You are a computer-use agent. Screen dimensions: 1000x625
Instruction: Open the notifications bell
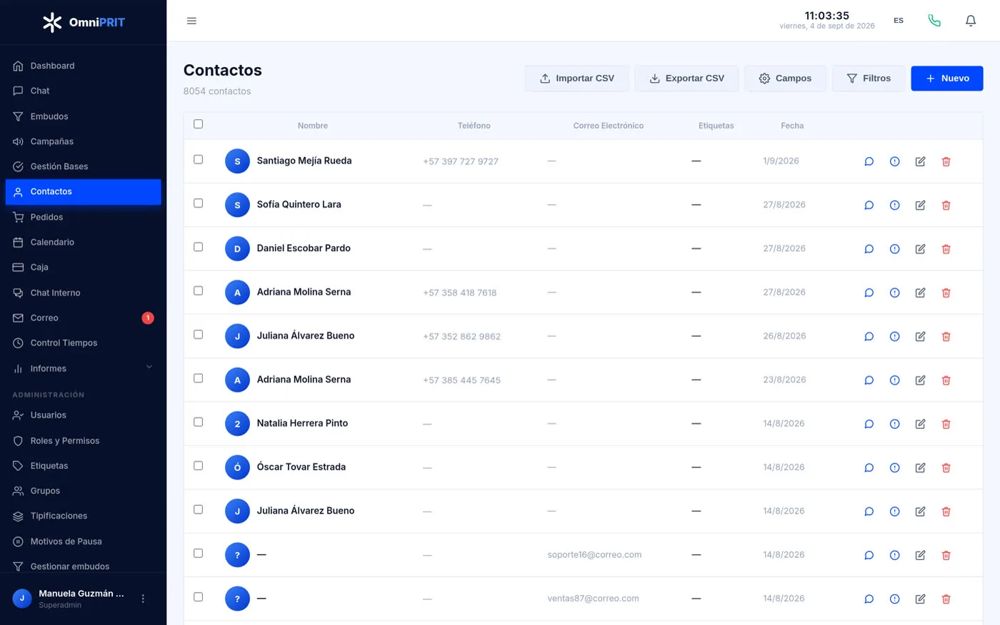pos(971,21)
